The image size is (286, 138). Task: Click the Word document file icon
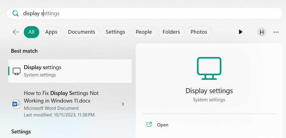16,104
